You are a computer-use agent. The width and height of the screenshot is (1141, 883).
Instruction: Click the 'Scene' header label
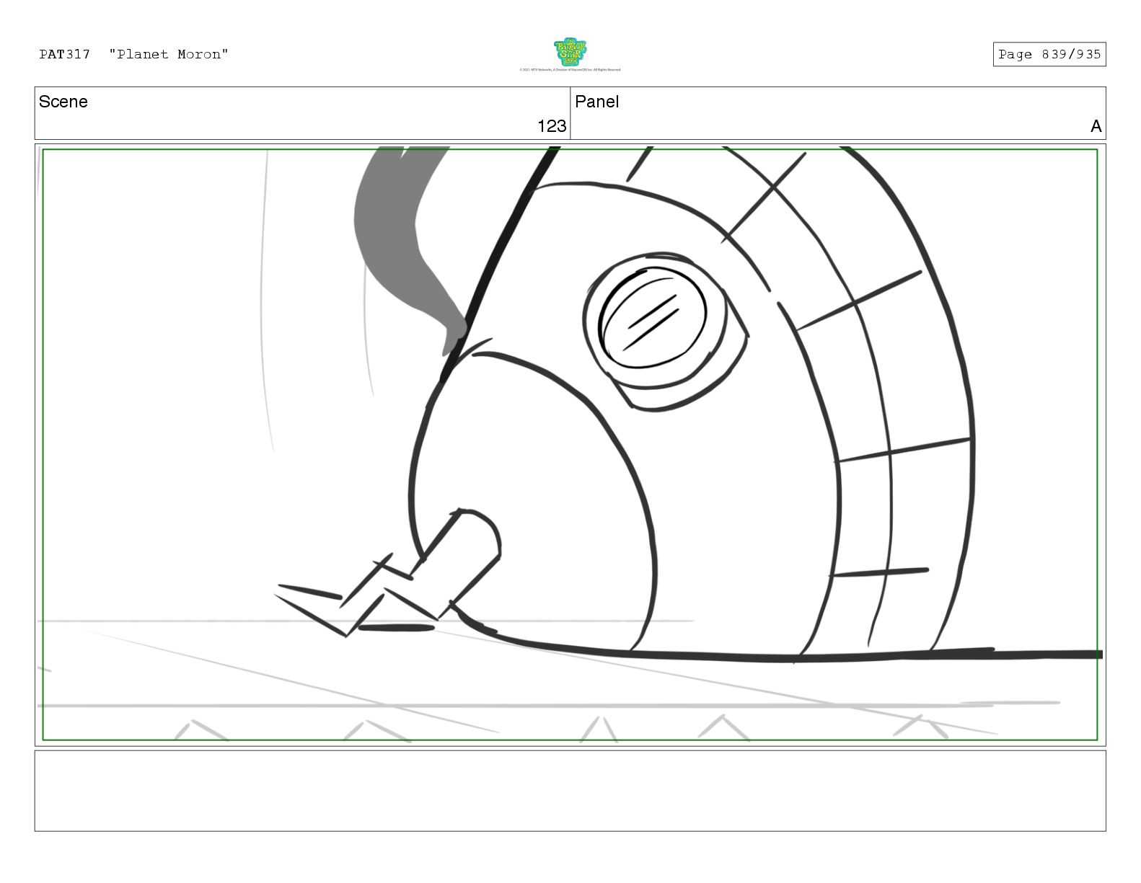(63, 102)
